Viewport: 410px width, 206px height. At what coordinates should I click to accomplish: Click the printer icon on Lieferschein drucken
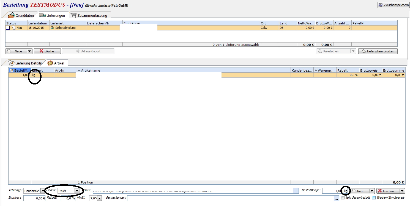[363, 51]
